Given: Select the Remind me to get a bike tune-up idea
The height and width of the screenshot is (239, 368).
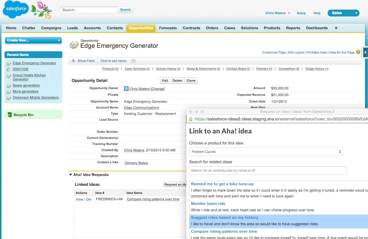Looking at the screenshot, I should (222, 184).
